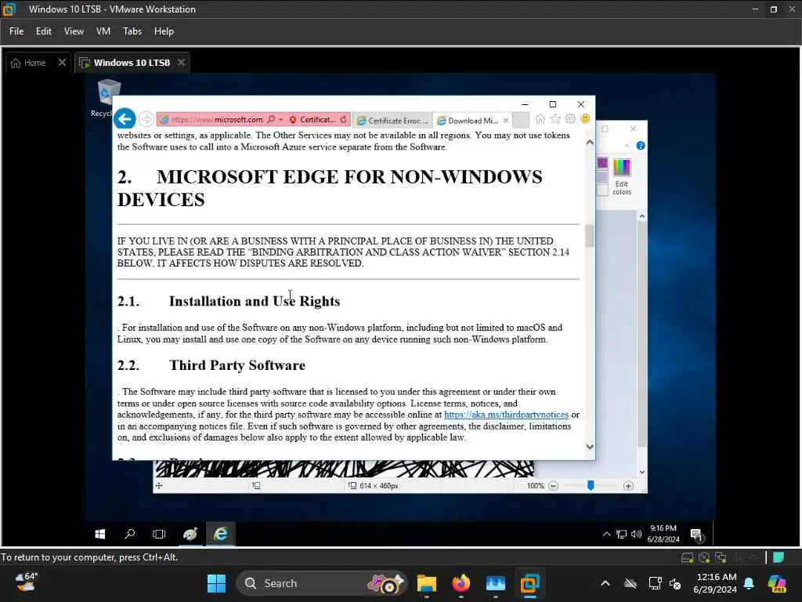The image size is (802, 602).
Task: Click the guest clock showing 9:16 PM
Action: (663, 534)
